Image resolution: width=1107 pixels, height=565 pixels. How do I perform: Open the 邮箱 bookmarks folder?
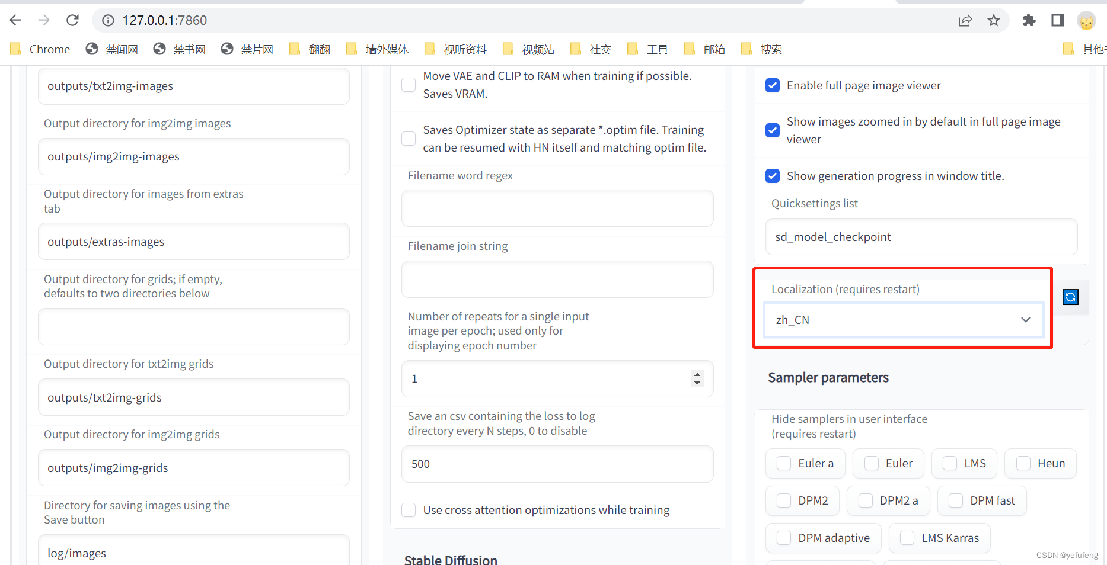[x=704, y=49]
